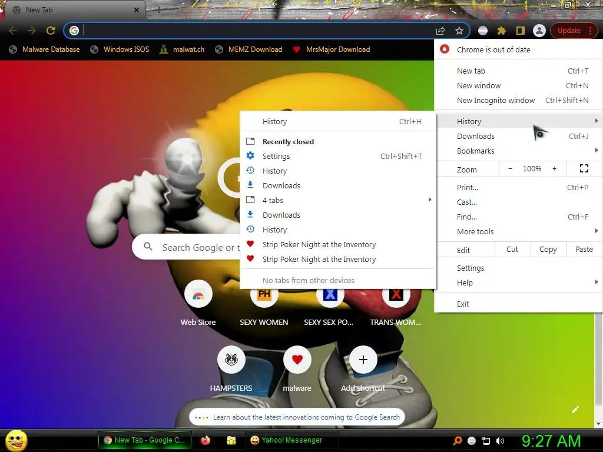Click the volume speaker tray icon
603x452 pixels.
[500, 441]
